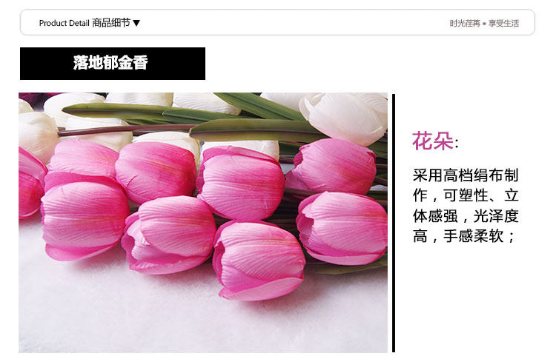Click the 时光荏苒 slogan text
556x356 pixels.
(465, 24)
